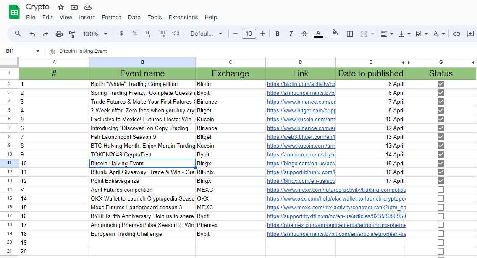This screenshot has height=258, width=477.
Task: Open the View menu
Action: (66, 17)
